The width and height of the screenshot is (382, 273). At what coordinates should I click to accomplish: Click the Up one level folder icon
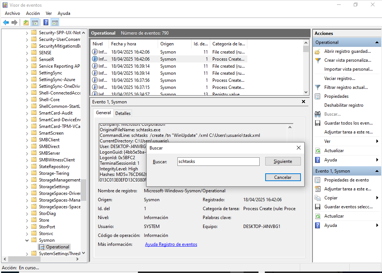point(26,23)
